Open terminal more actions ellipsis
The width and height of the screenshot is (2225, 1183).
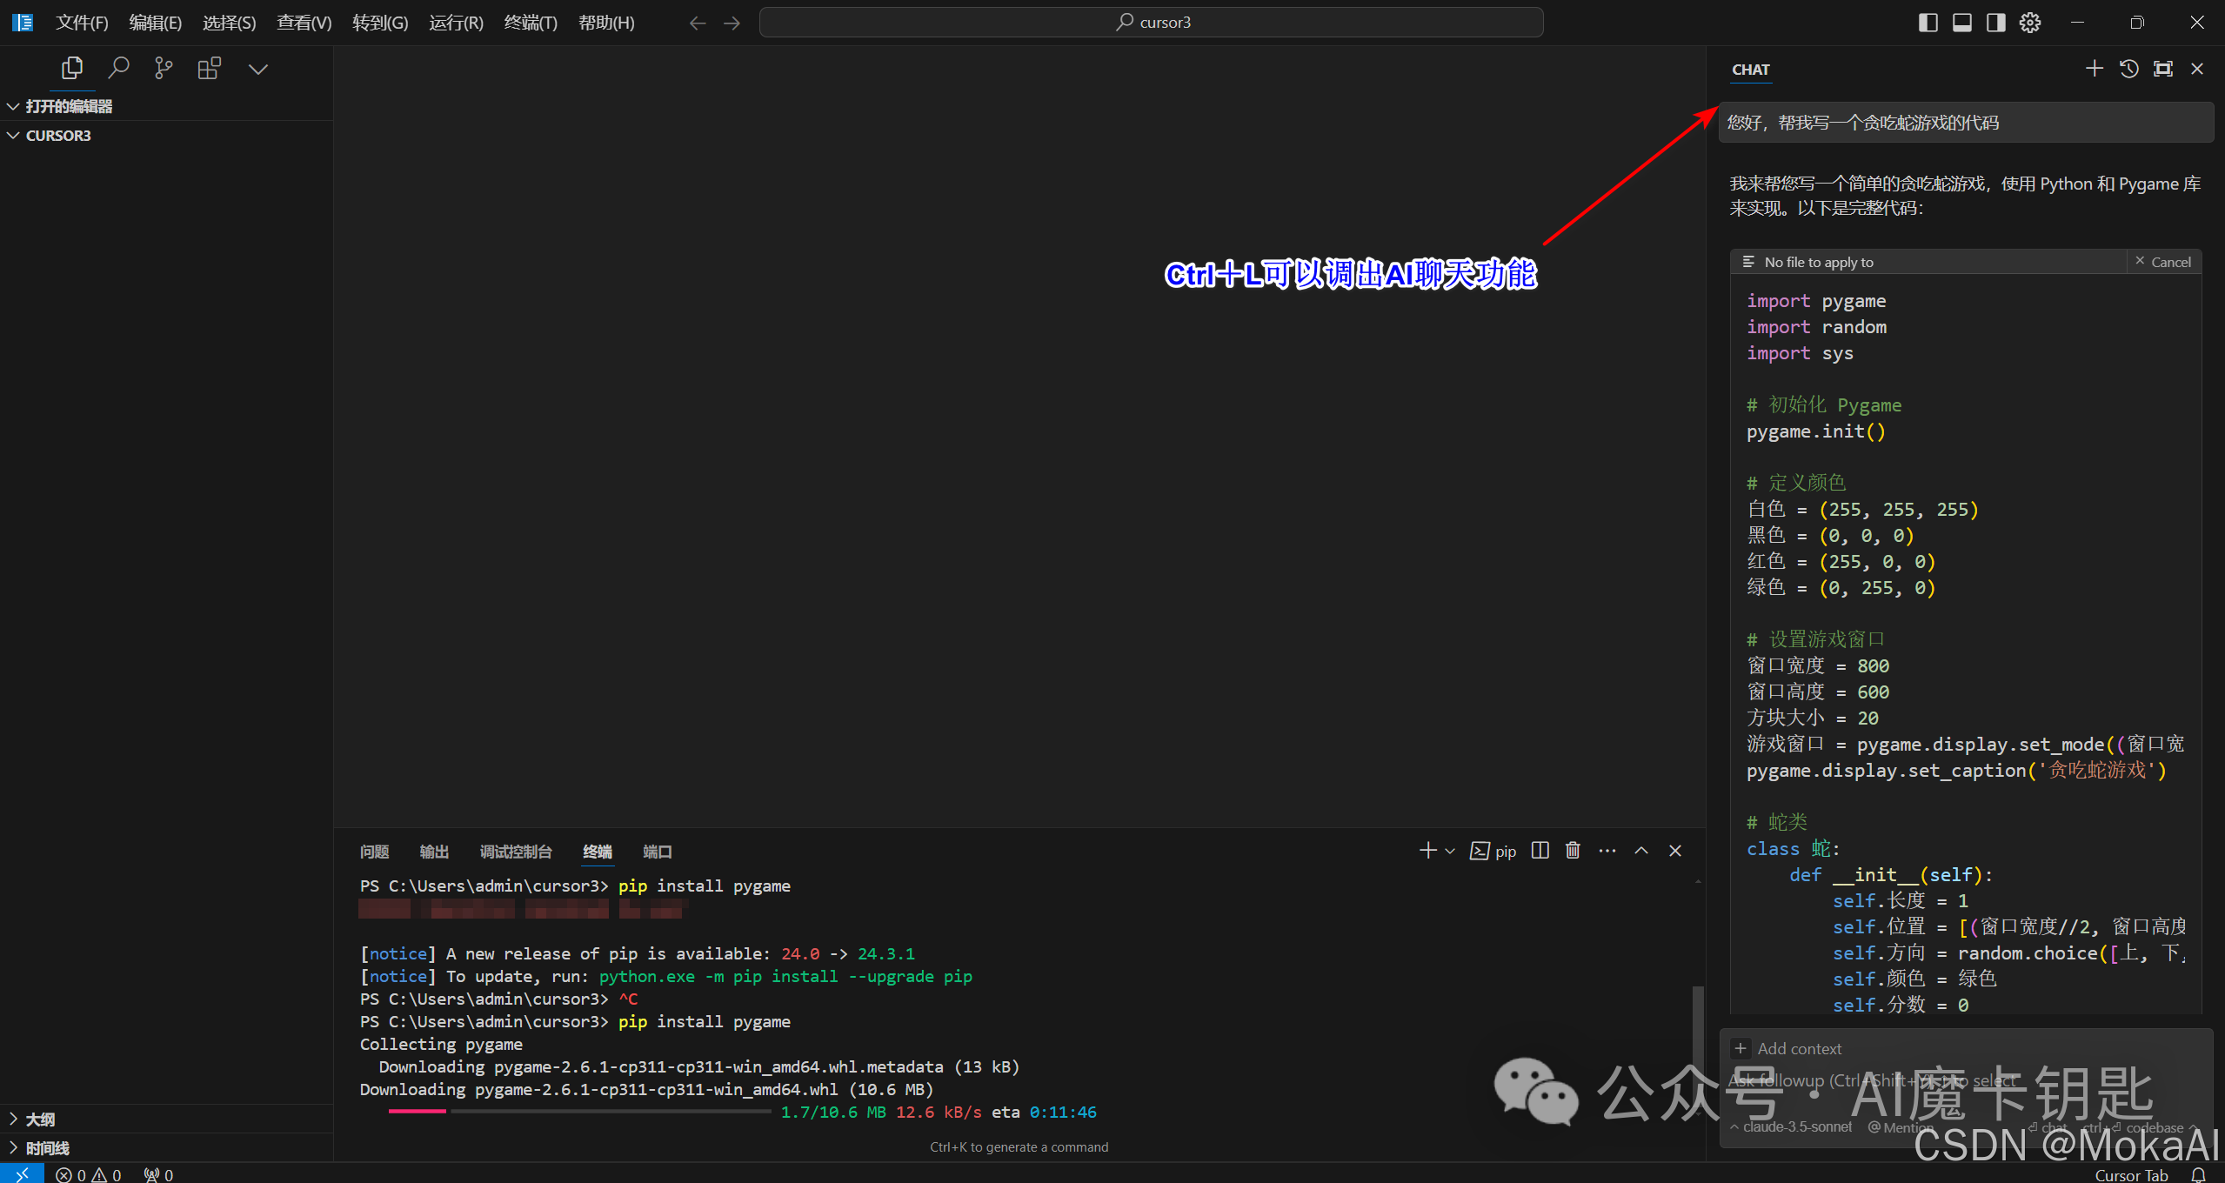point(1607,851)
